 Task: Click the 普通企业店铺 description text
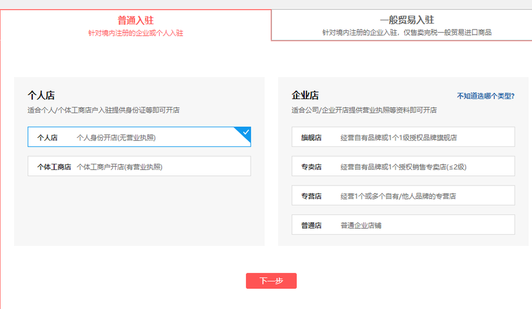pos(360,225)
